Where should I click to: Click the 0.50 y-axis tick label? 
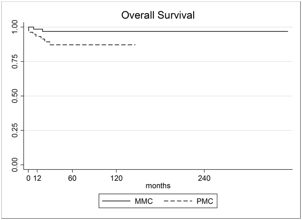click(x=15, y=96)
